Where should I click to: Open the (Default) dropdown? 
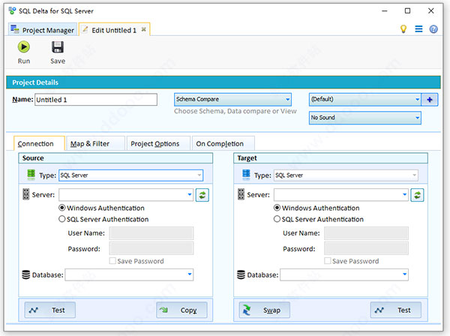365,99
